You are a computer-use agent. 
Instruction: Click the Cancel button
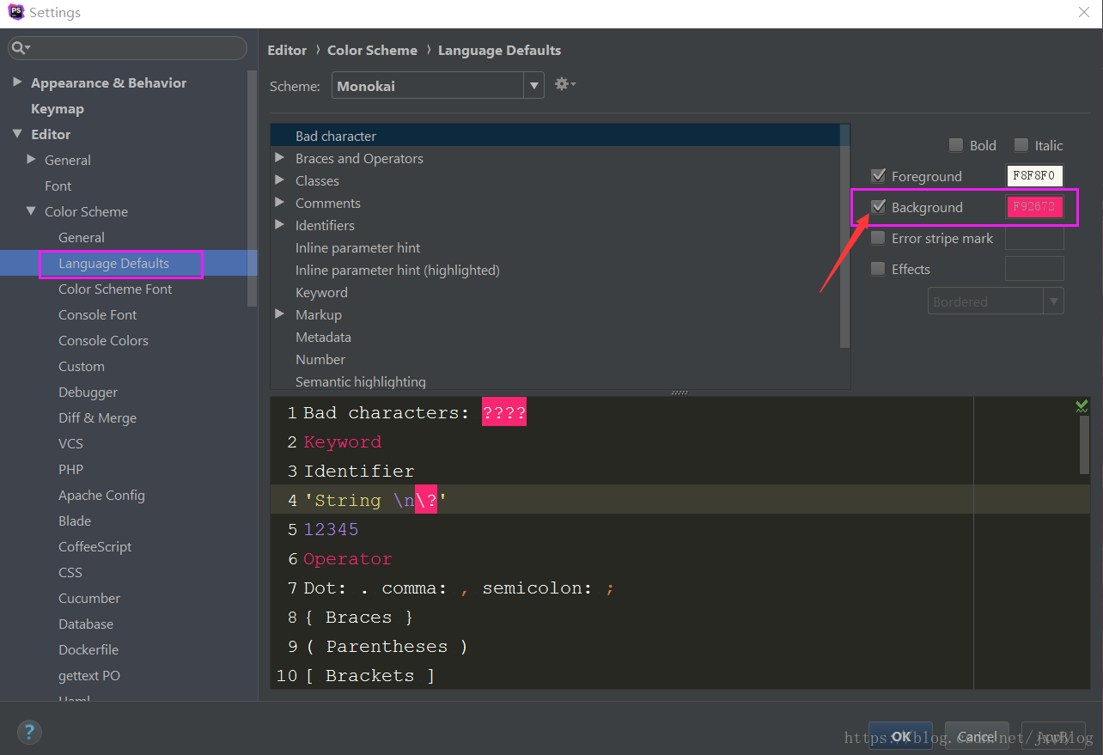pyautogui.click(x=976, y=736)
